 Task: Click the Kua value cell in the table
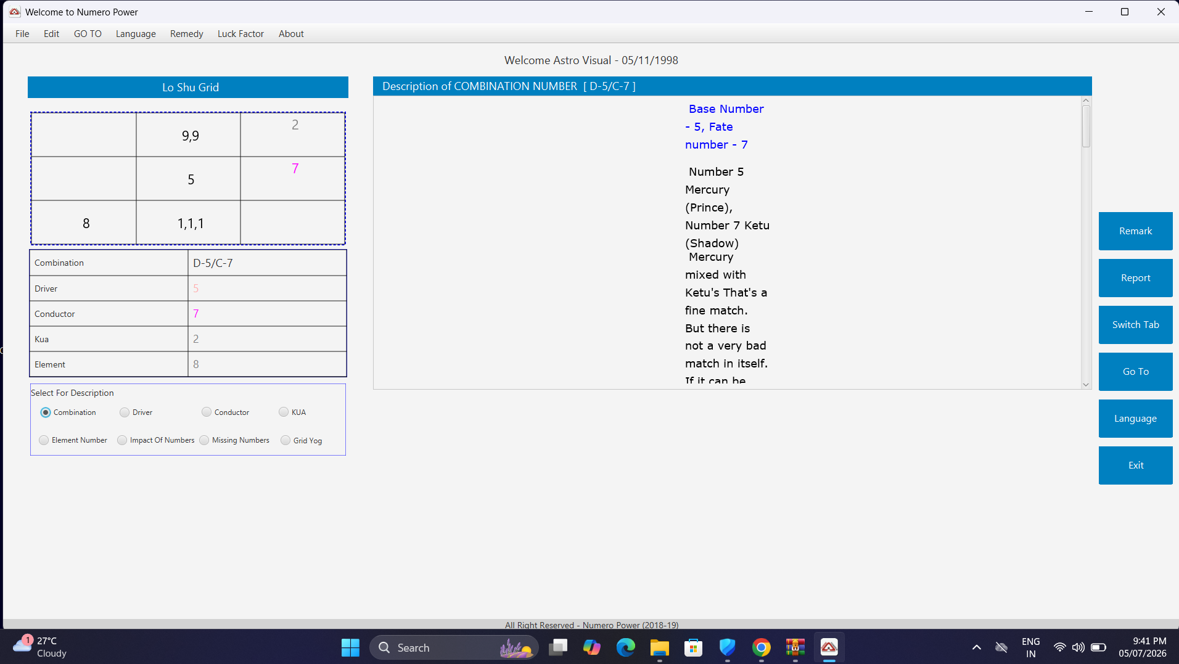(267, 339)
